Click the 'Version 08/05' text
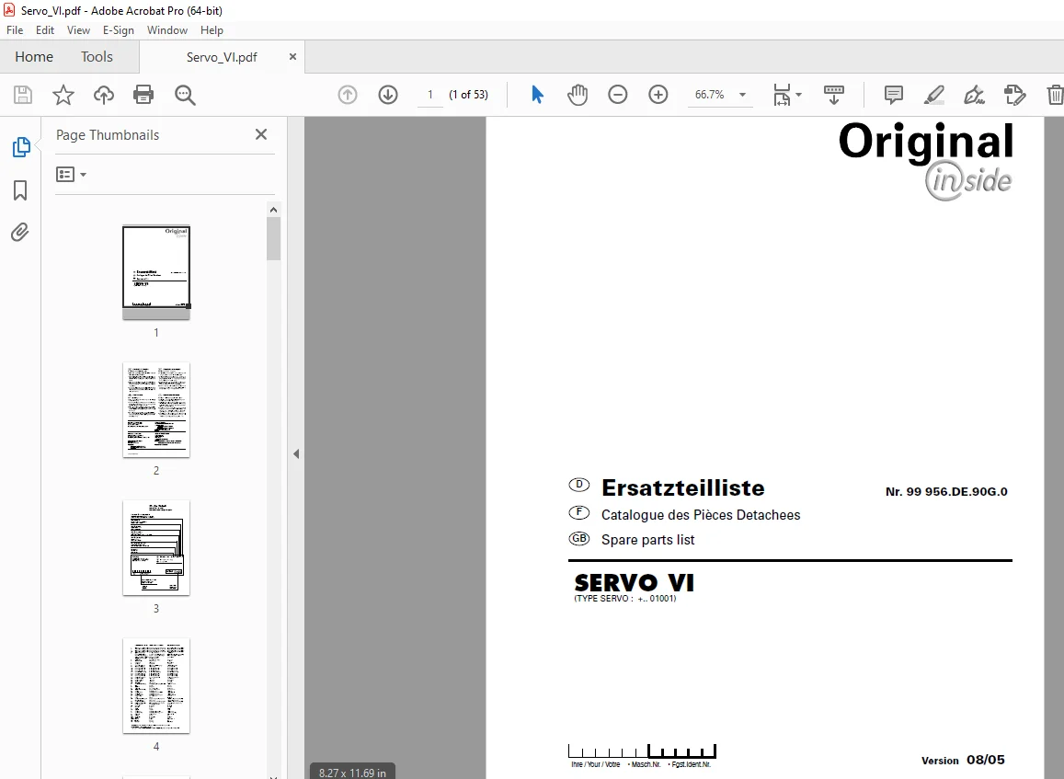 point(963,760)
